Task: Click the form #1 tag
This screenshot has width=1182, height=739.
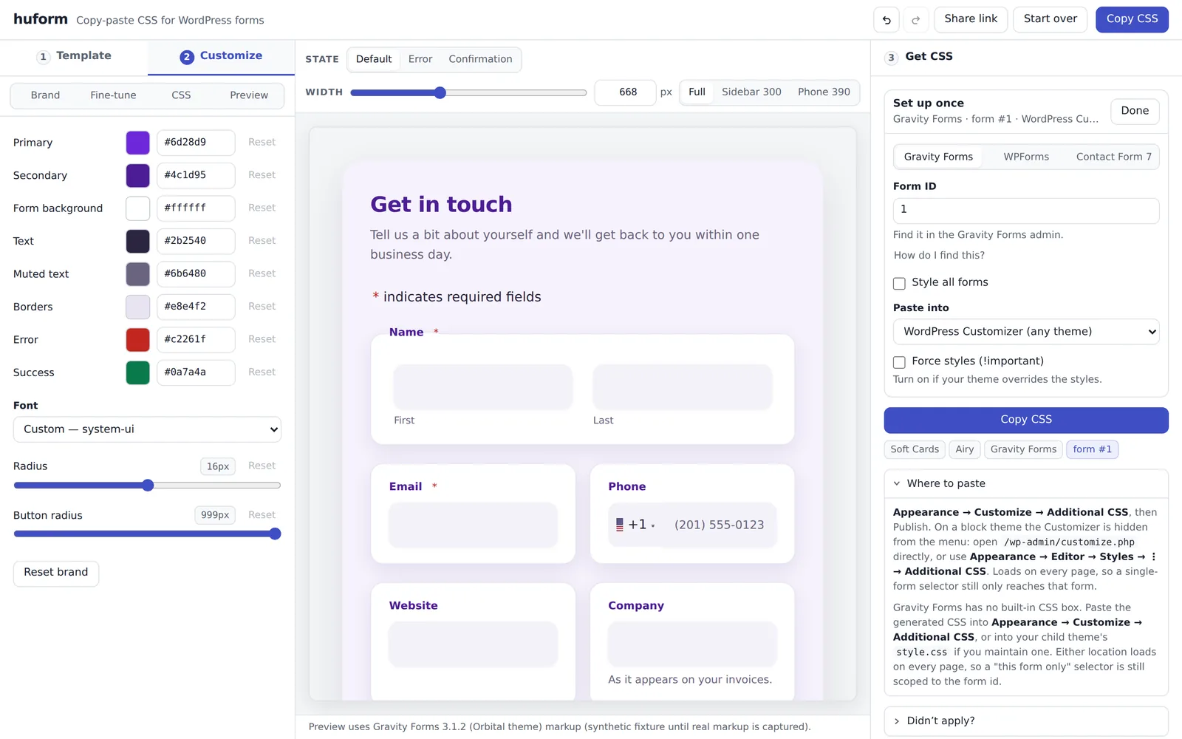Action: (1093, 449)
